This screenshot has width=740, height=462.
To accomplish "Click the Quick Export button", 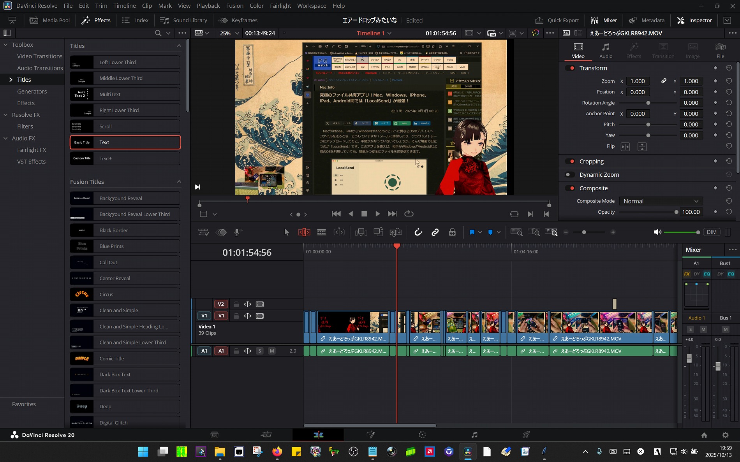I will tap(557, 20).
